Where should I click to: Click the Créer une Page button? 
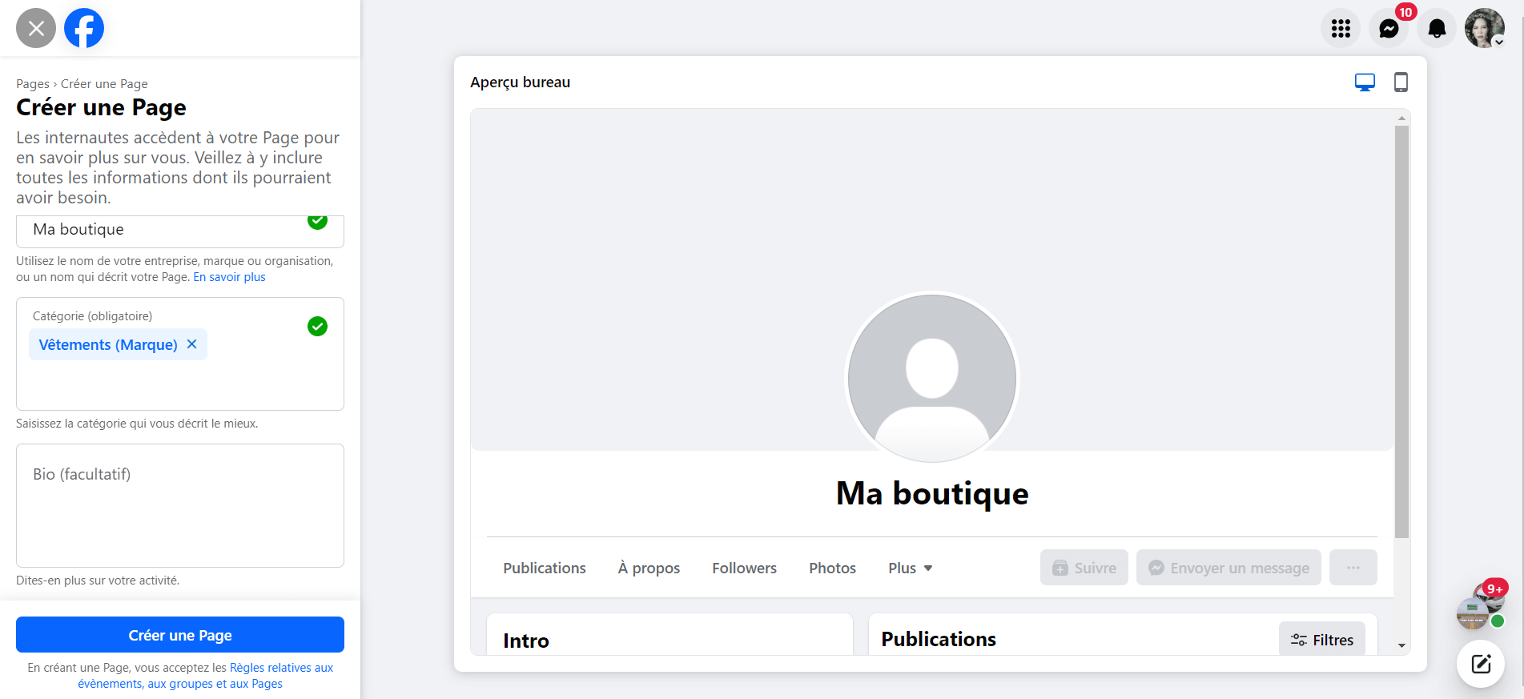(x=180, y=635)
